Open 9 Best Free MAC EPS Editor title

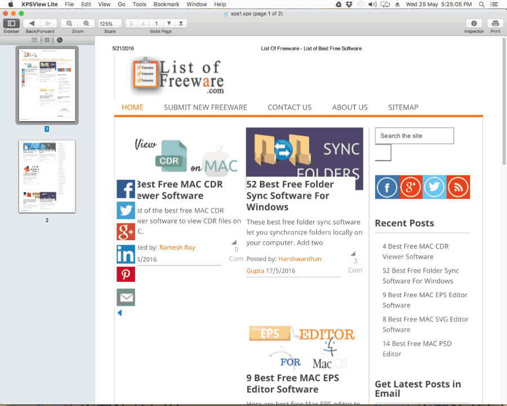coord(292,383)
